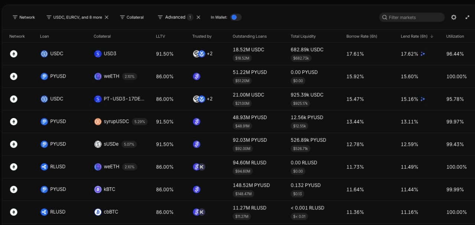The image size is (475, 225).
Task: Click the syrupUSDC orange token icon
Action: (x=98, y=122)
